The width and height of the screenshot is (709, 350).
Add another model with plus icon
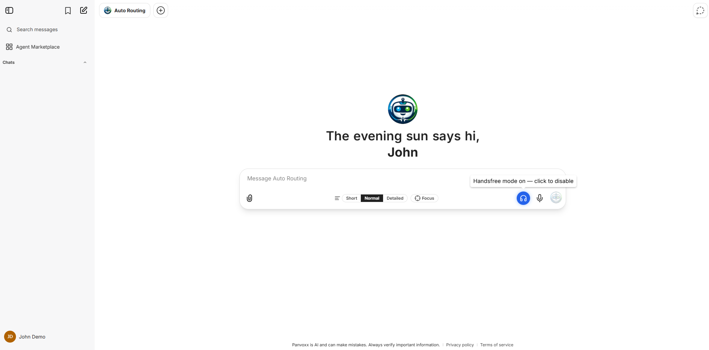click(161, 10)
